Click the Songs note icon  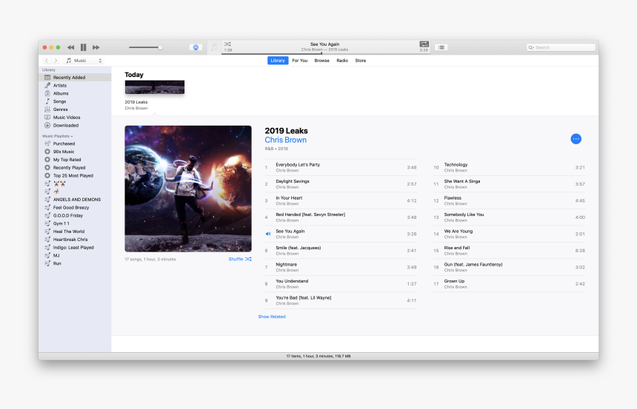[x=47, y=101]
